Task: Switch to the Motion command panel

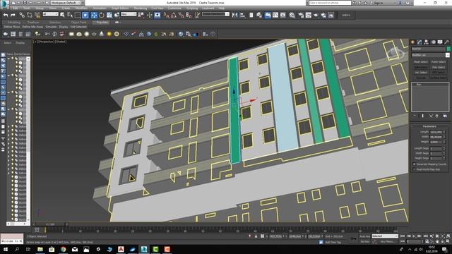Action: (433, 42)
